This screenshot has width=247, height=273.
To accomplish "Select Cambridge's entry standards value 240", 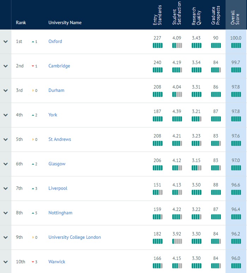I will coord(157,63).
